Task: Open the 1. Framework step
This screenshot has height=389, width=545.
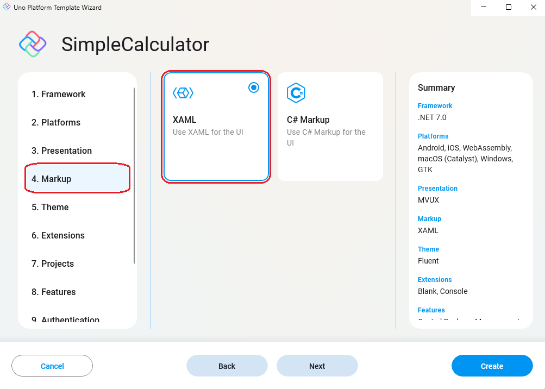Action: tap(60, 94)
